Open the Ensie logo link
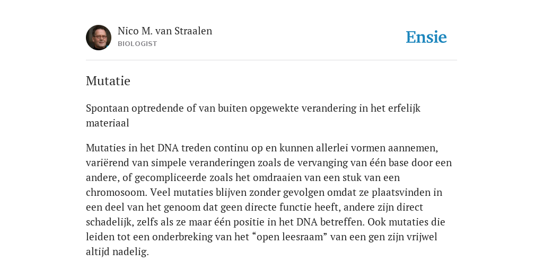Screen dimensions: 543x271 [426, 38]
